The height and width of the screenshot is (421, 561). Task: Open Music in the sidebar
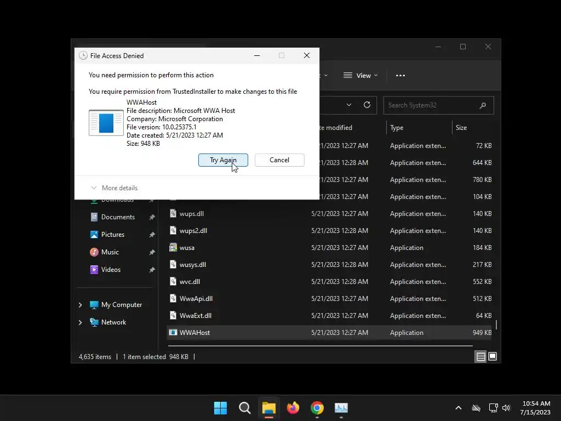tap(110, 252)
